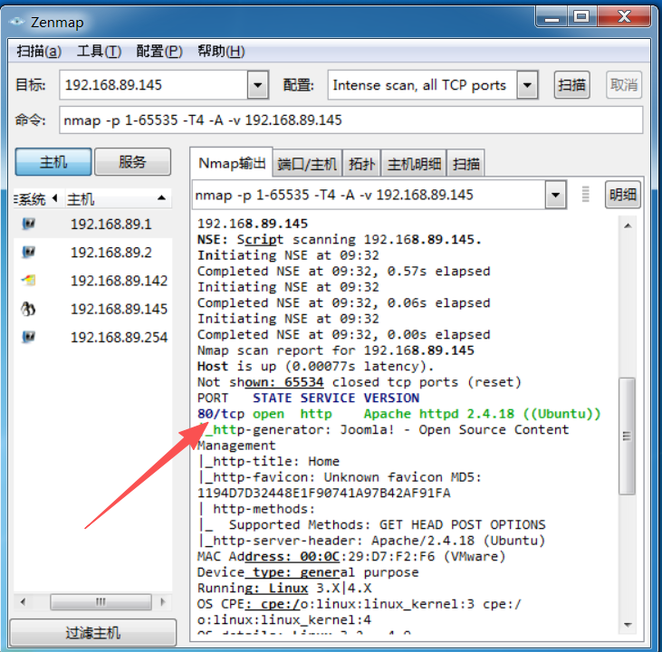This screenshot has height=652, width=662.
Task: Click the 取消 cancel button
Action: tap(624, 85)
